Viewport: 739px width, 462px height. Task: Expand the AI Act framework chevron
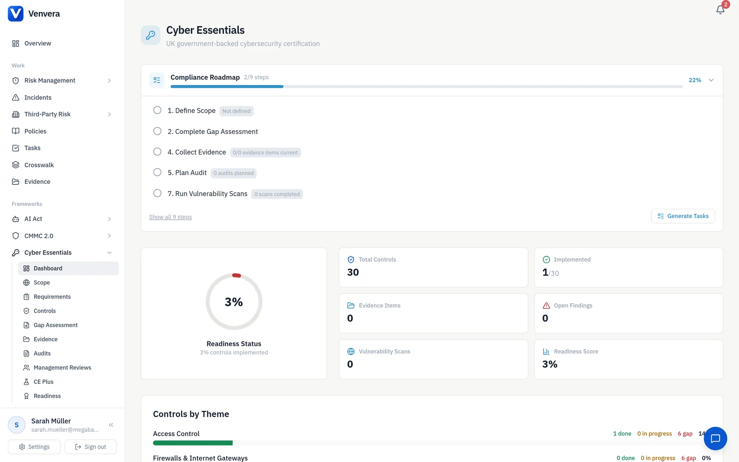(109, 219)
